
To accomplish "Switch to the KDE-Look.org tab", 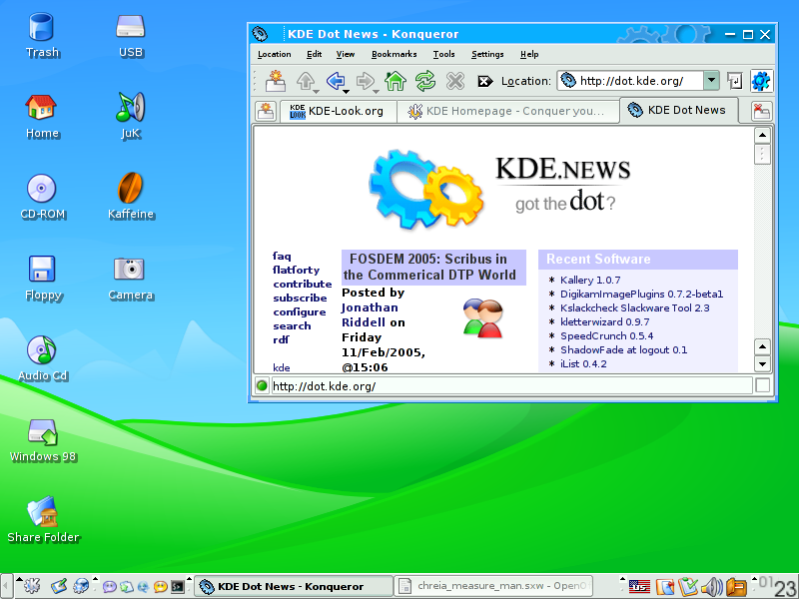I will coord(338,111).
